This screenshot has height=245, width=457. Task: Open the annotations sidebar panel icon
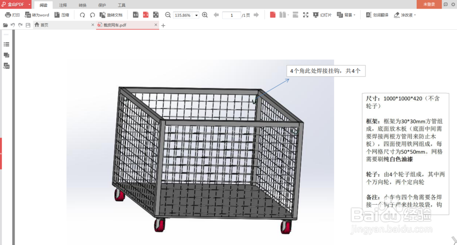[6, 55]
